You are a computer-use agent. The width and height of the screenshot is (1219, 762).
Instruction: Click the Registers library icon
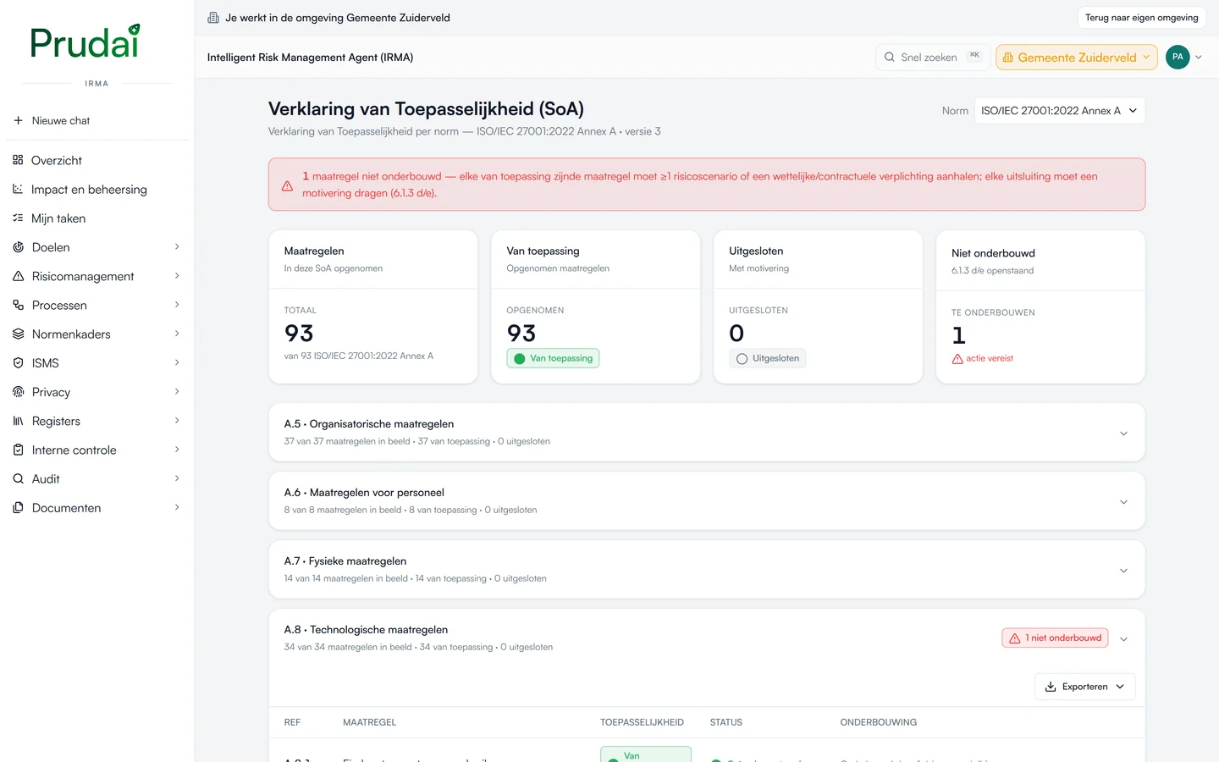coord(18,421)
